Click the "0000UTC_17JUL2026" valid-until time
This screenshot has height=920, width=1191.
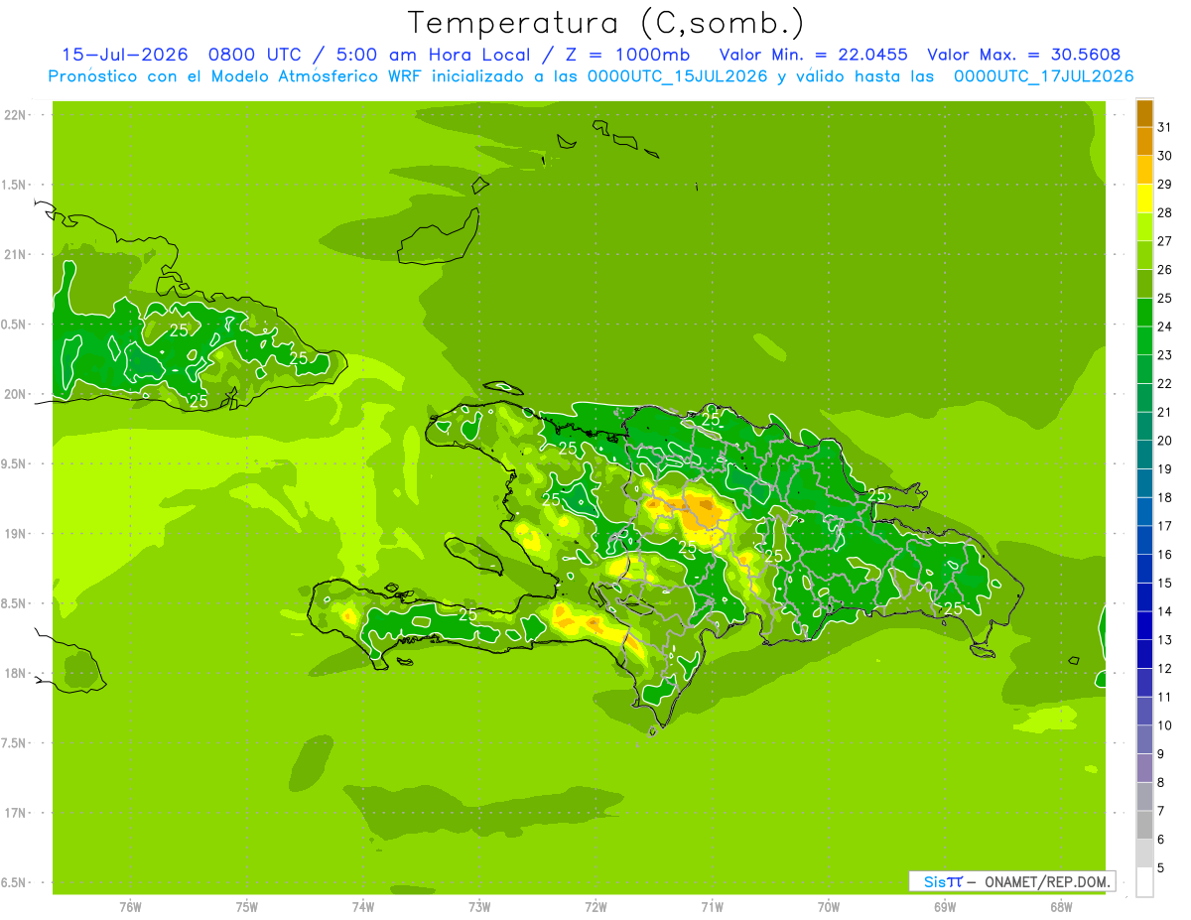coord(1043,76)
